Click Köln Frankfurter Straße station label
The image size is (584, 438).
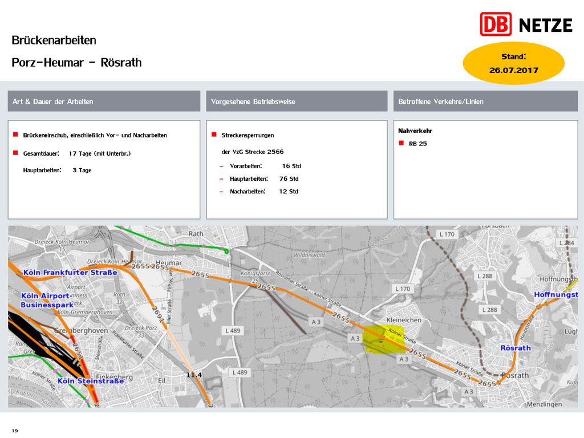point(70,273)
